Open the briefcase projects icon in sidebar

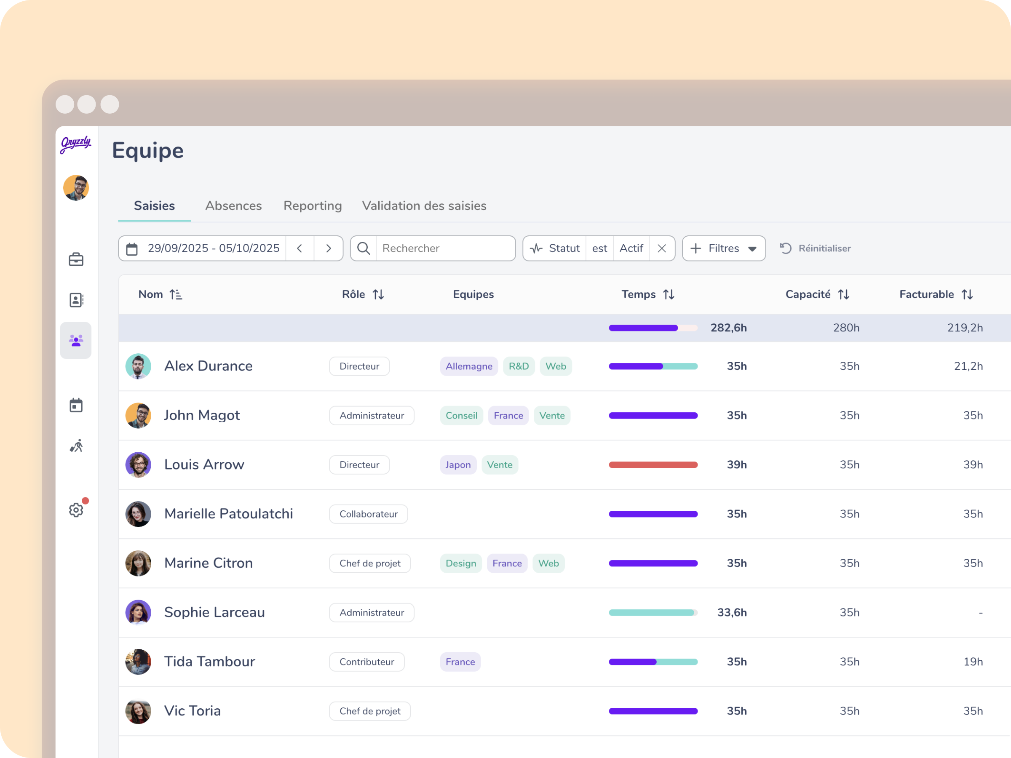[76, 259]
